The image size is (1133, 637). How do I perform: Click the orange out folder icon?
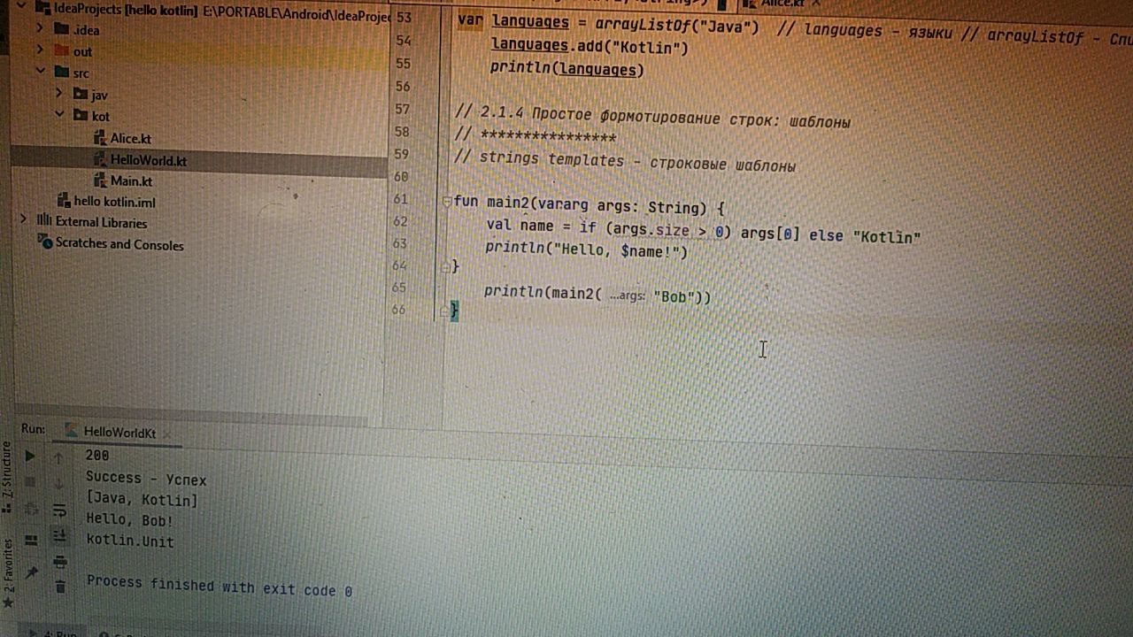61,50
